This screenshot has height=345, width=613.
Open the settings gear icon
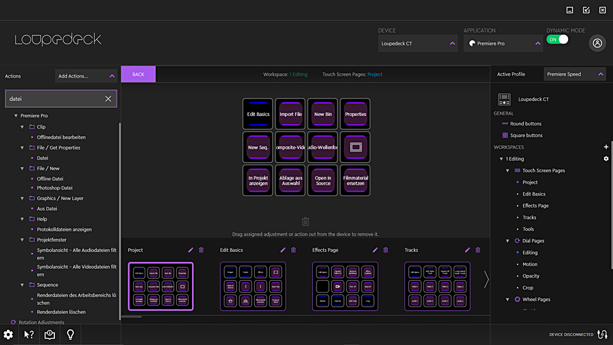(x=8, y=334)
